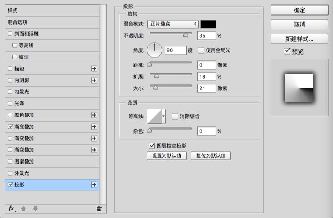Viewport: 333px width, 218px height.
Task: Click the style preview thumbnail under 预览
Action: click(299, 88)
